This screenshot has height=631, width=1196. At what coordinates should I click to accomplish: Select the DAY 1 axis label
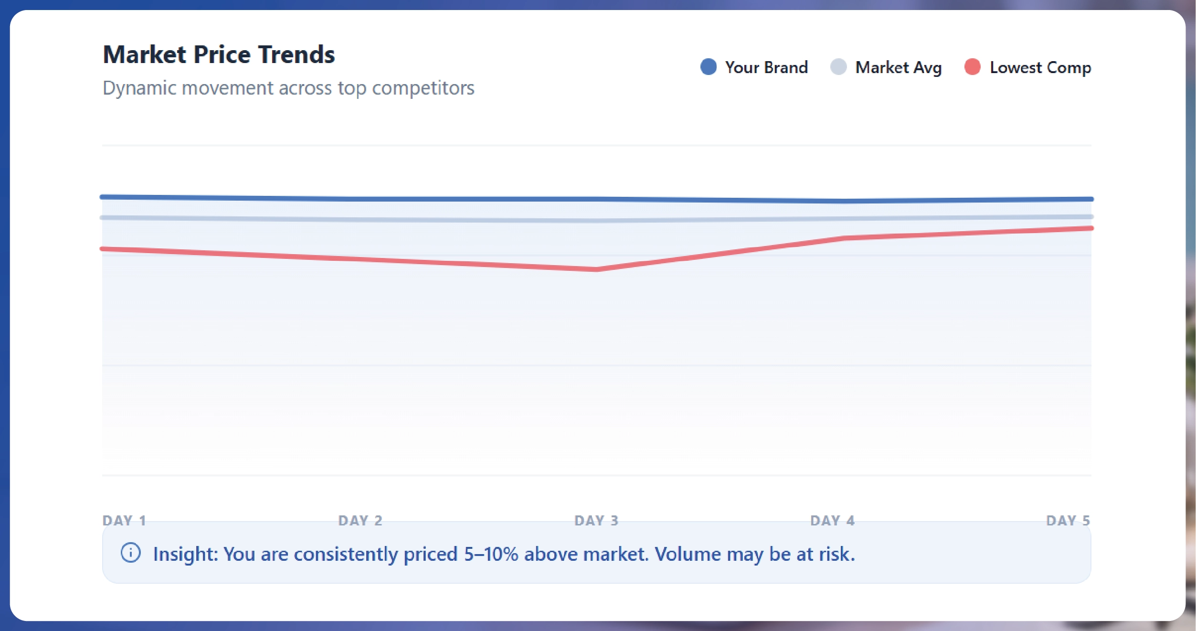tap(124, 520)
